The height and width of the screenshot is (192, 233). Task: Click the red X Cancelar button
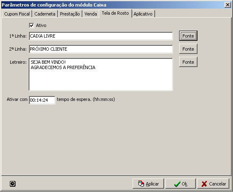(213, 184)
